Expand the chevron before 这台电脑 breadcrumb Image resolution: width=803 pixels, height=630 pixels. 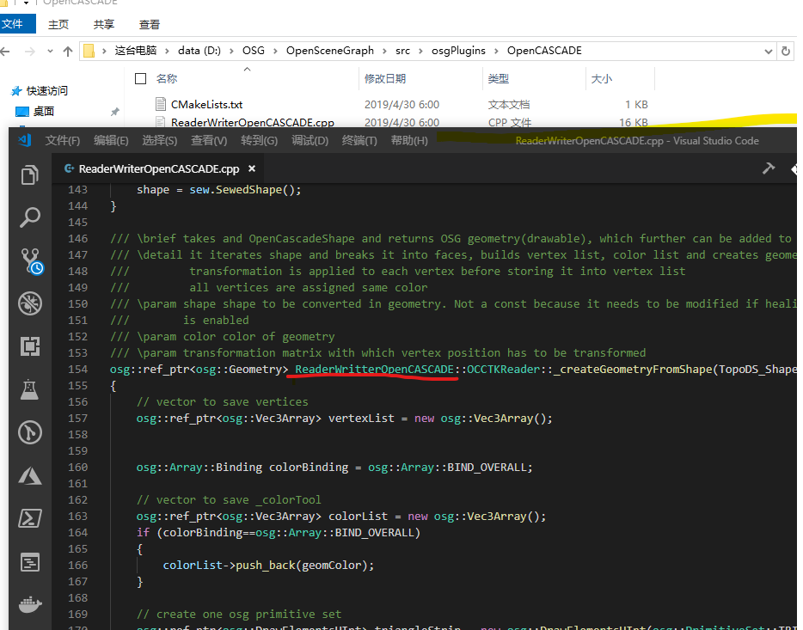pos(104,51)
